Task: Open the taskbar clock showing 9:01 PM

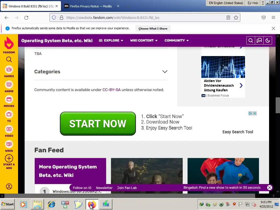Action: 266,204
